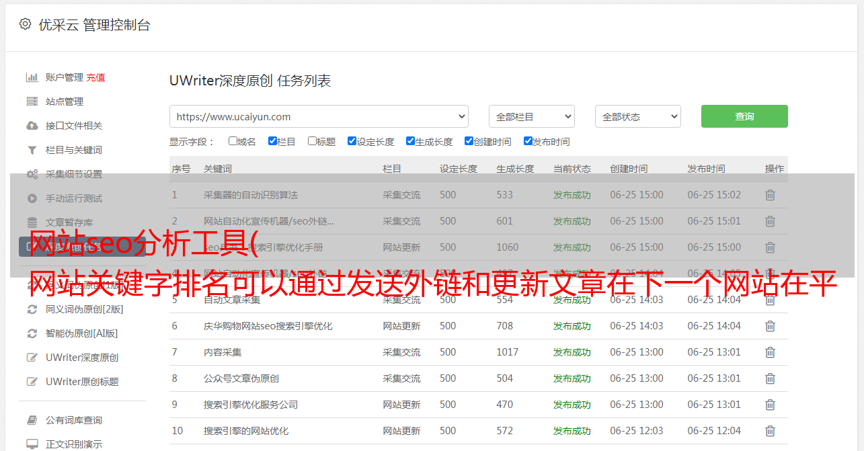Delete the row 内容采集
The height and width of the screenshot is (451, 864).
[x=771, y=352]
